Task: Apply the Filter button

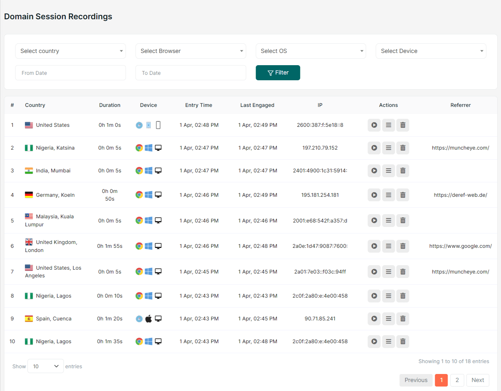Action: (x=278, y=73)
